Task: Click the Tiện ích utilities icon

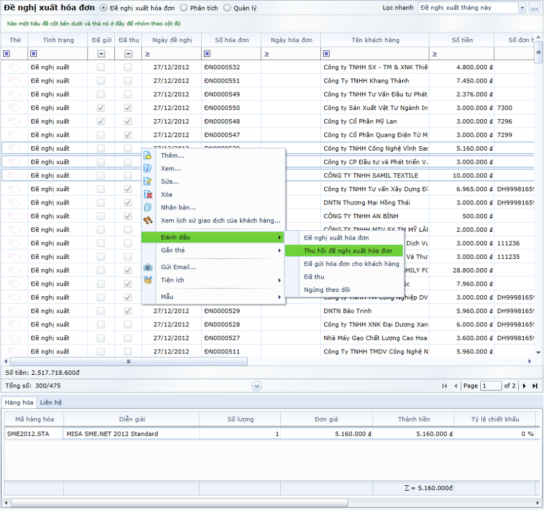Action: (x=147, y=280)
